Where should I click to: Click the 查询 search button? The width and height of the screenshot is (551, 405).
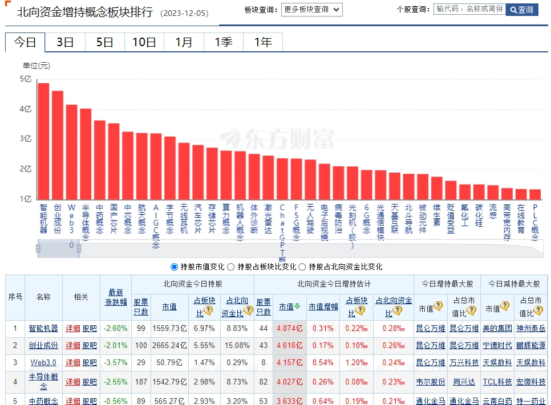pyautogui.click(x=521, y=10)
